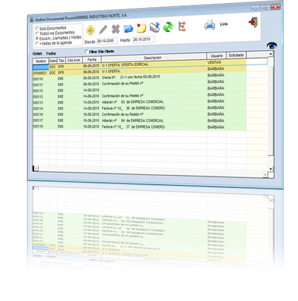This screenshot has height=301, width=298.
Task: Select row E00115
Action: [x=139, y=90]
